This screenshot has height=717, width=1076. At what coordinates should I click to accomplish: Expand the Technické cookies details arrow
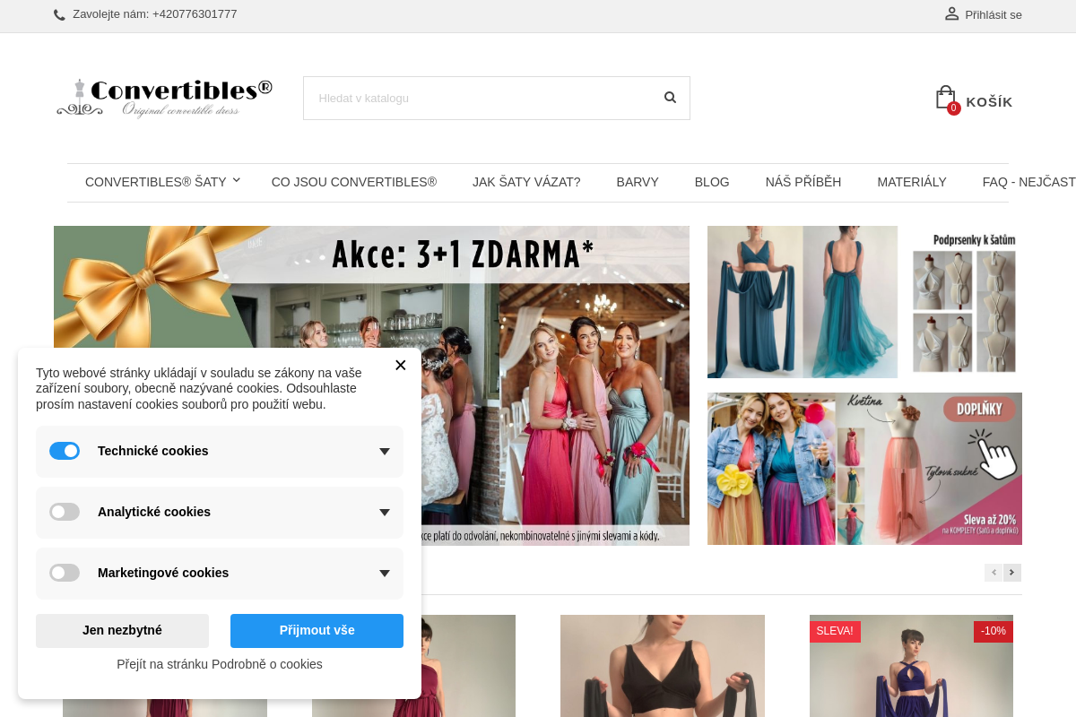coord(385,452)
